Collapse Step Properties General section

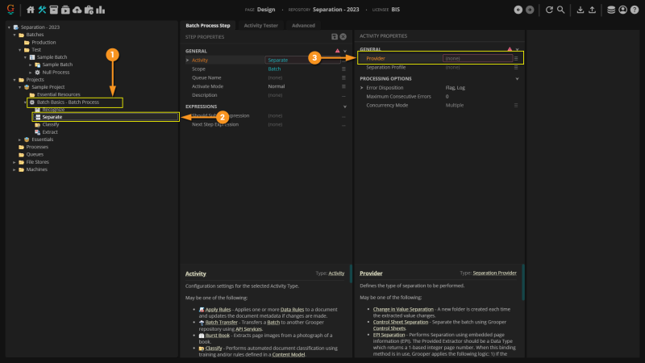[345, 51]
